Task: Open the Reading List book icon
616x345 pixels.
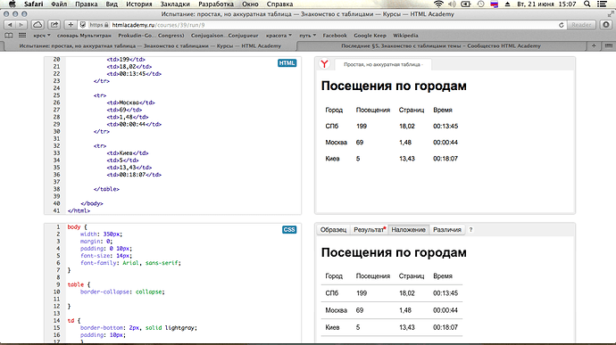Action: tap(9, 36)
